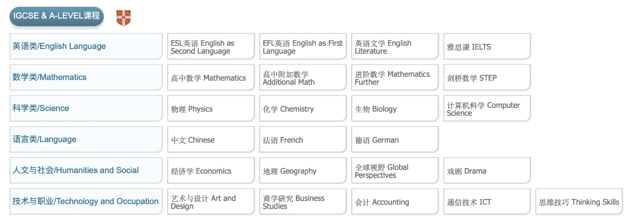Select 计算机科学 Computer Science course

coord(487,108)
